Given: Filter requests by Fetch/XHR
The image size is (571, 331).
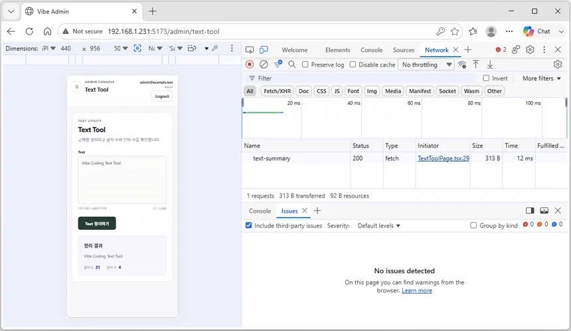Looking at the screenshot, I should coord(277,91).
